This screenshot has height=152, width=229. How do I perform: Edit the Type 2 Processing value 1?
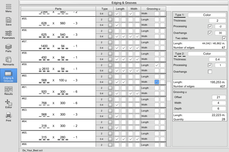(220, 65)
